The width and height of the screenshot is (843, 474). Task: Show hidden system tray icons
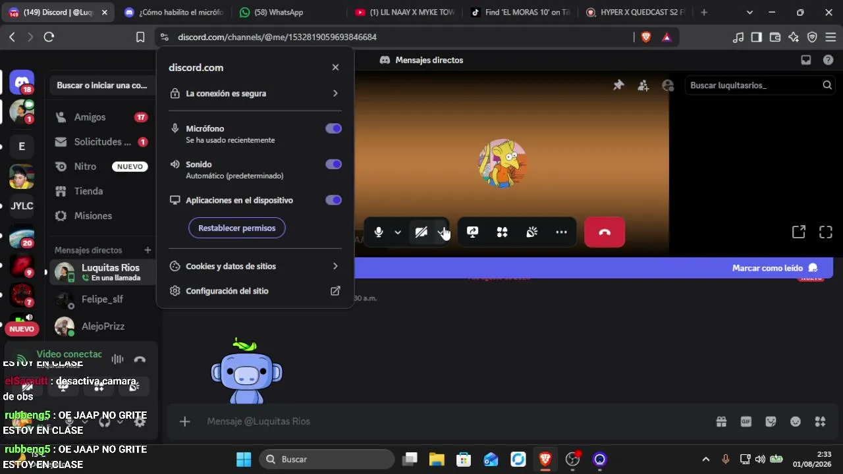[x=706, y=460]
